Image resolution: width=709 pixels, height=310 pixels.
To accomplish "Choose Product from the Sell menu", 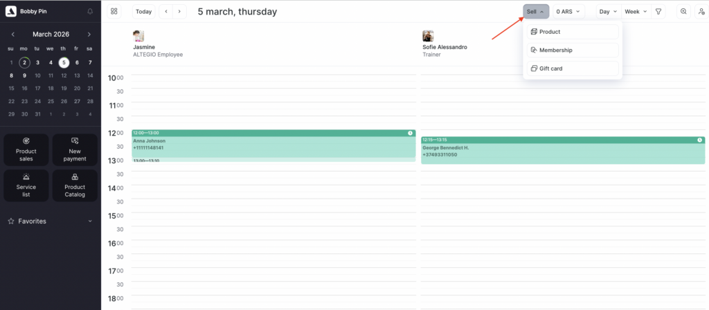I will pos(573,32).
